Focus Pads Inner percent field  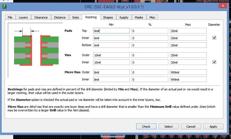click(150, 38)
